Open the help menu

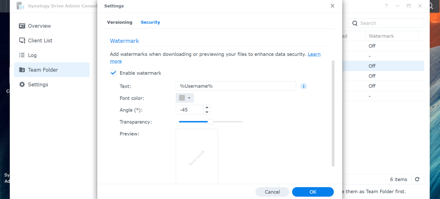click(x=386, y=6)
